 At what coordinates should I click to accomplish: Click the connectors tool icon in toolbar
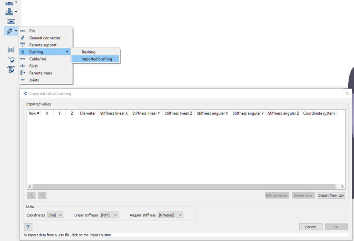[x=10, y=31]
